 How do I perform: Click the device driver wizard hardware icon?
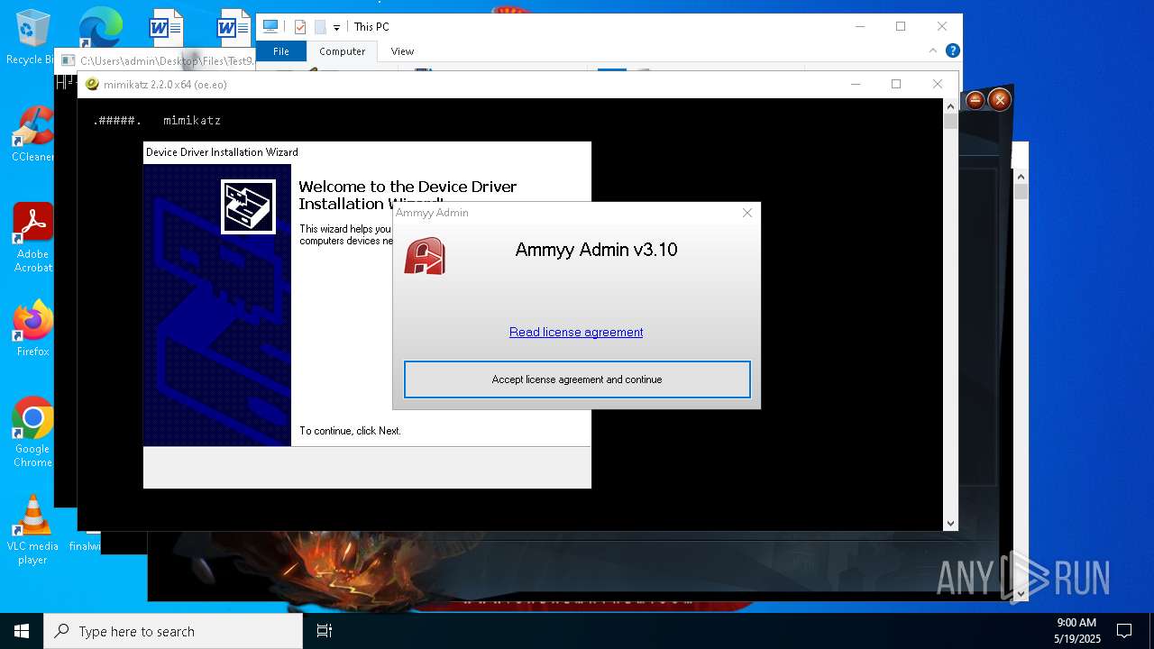pyautogui.click(x=248, y=206)
